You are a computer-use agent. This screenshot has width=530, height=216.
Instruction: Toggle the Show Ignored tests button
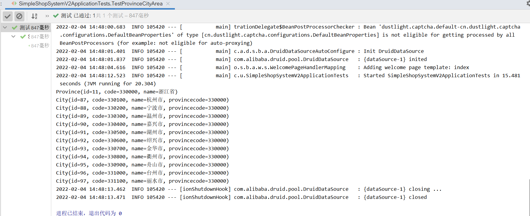pos(19,16)
